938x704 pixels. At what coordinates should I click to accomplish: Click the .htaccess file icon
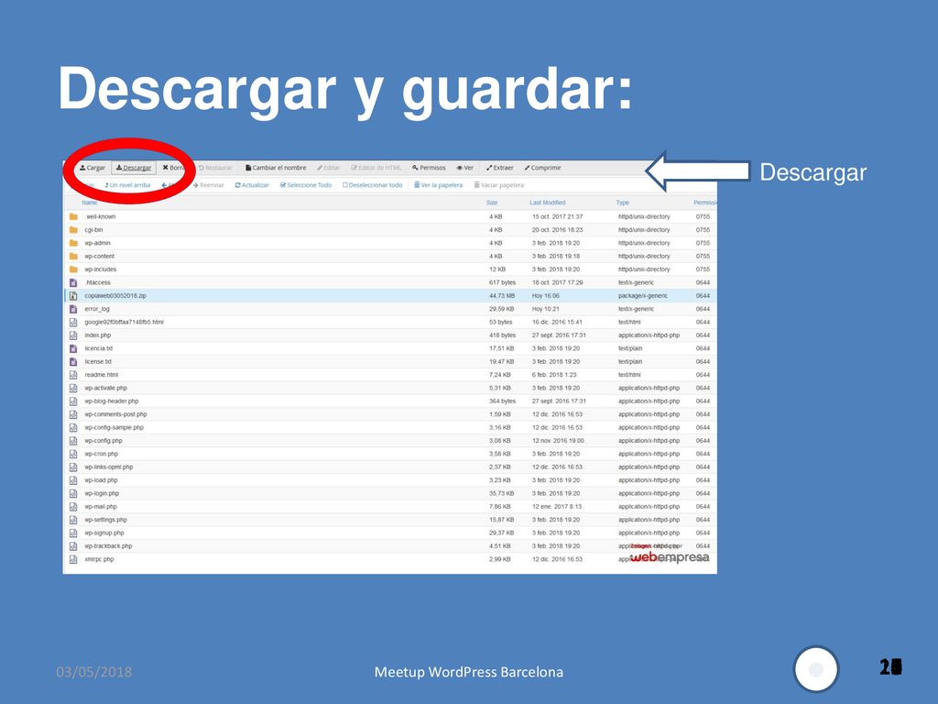pos(73,282)
